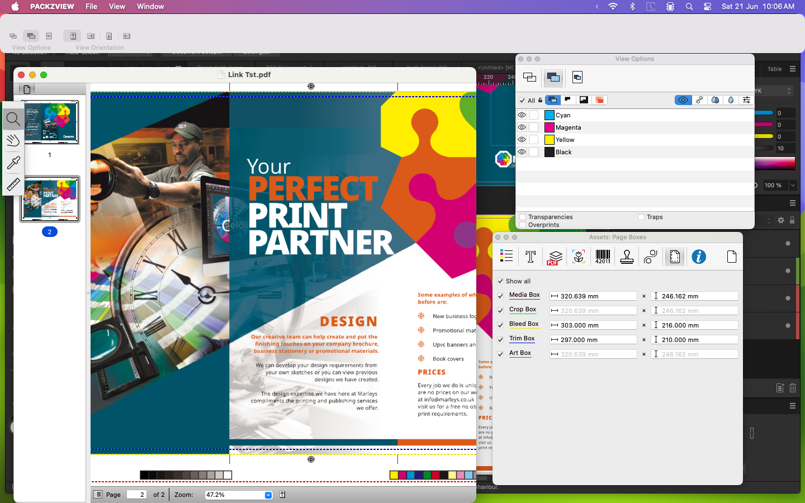
Task: Open Spotlight search in menu bar
Action: 689,7
